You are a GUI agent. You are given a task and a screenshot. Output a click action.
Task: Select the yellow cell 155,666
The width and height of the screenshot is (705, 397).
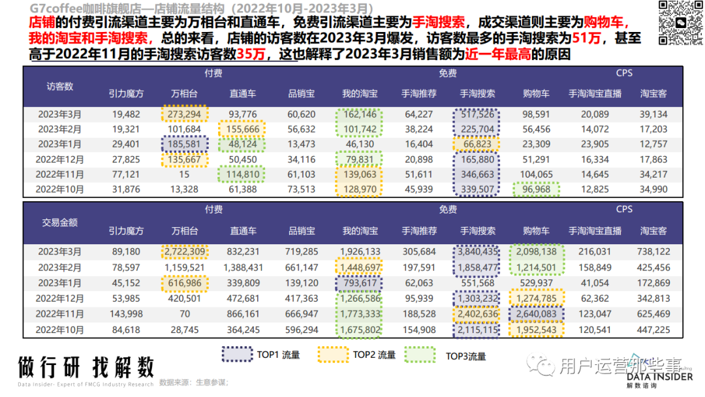tap(242, 129)
